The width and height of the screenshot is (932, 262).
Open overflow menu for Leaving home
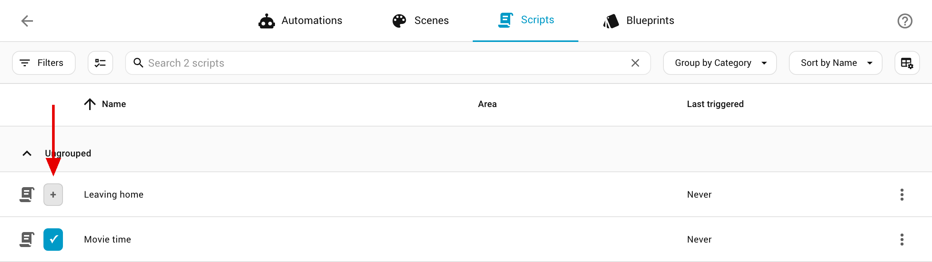[902, 195]
